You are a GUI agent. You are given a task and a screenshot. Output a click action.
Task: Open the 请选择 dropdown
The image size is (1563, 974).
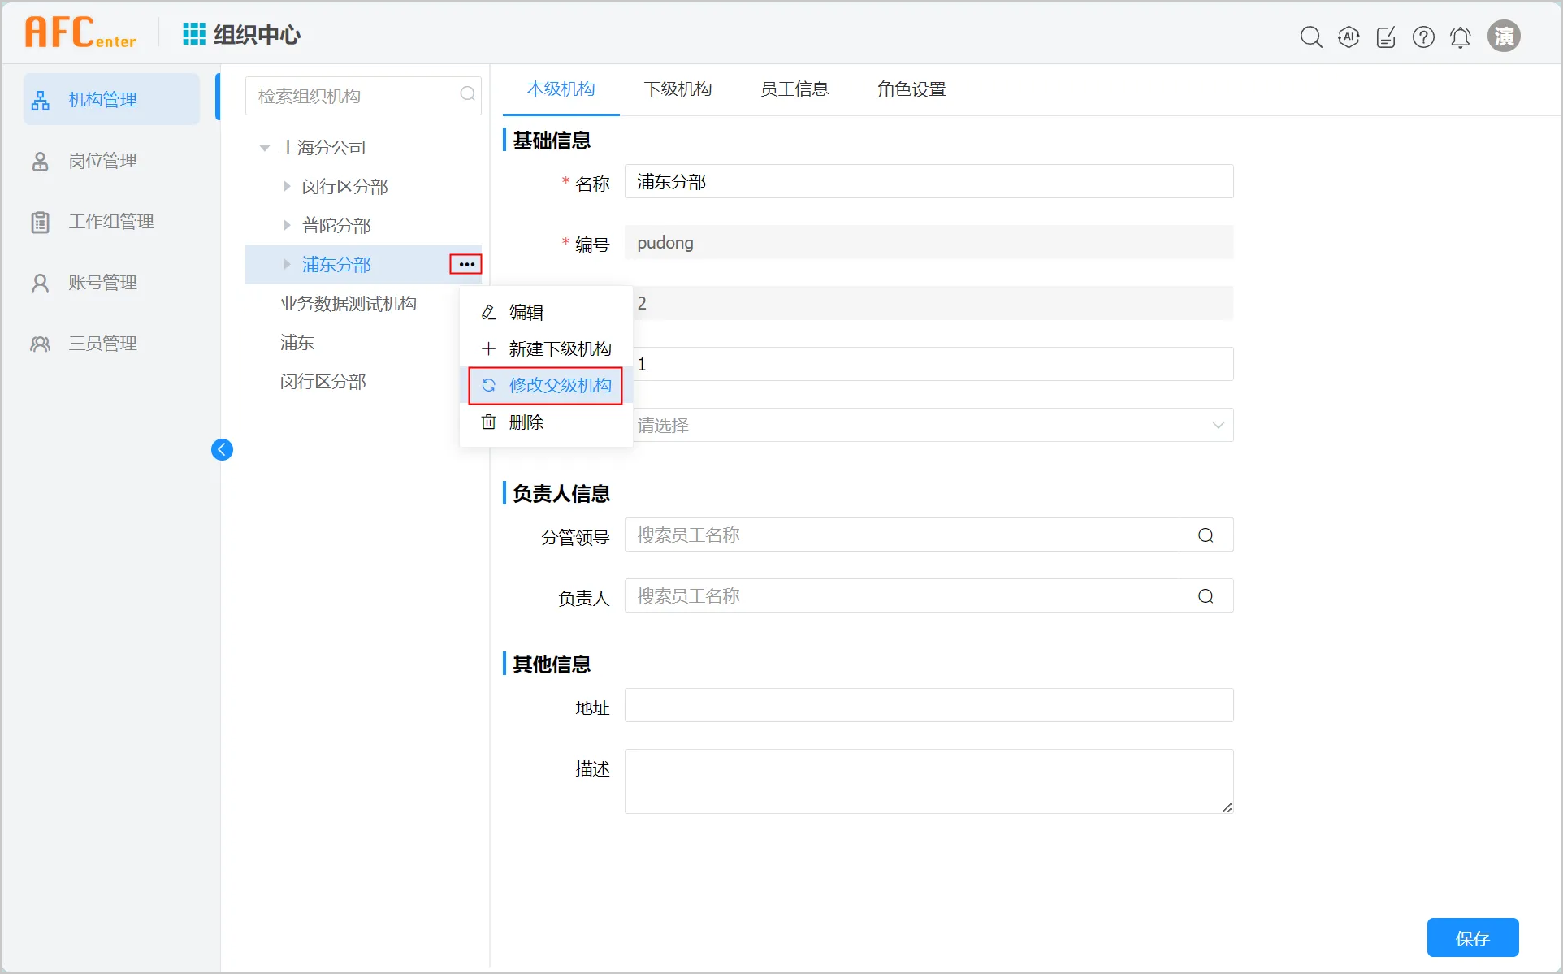pyautogui.click(x=929, y=425)
